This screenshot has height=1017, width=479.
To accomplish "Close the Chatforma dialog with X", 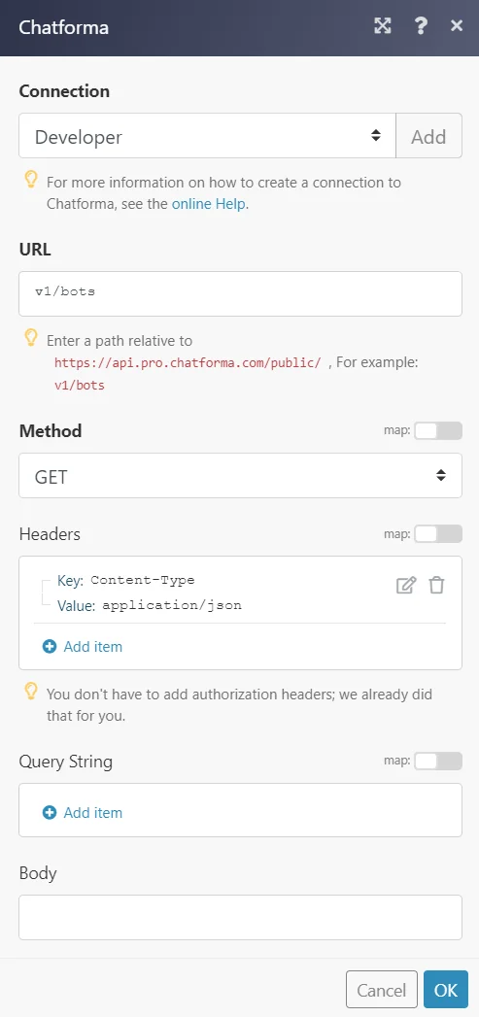I will (457, 26).
